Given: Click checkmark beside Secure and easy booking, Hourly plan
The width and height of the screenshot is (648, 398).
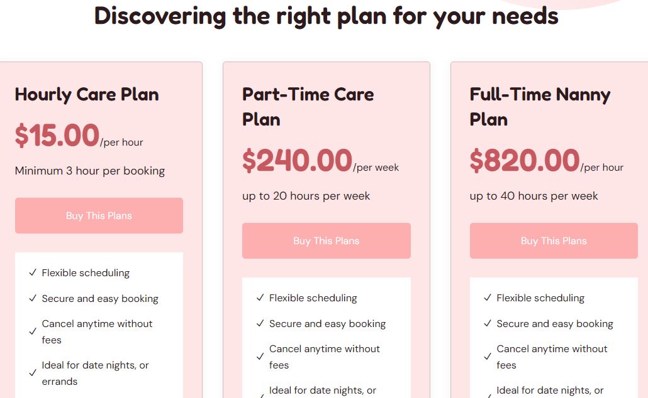Looking at the screenshot, I should 32,299.
